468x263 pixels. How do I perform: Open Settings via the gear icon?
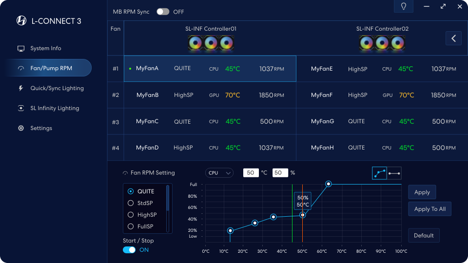point(21,128)
